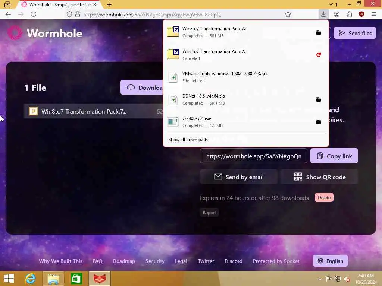The image size is (382, 286).
Task: Open the tab overview icon in title bar
Action: coord(7,4)
